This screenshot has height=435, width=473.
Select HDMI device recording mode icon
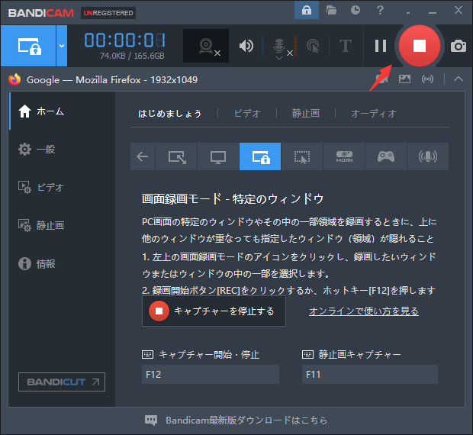click(344, 156)
